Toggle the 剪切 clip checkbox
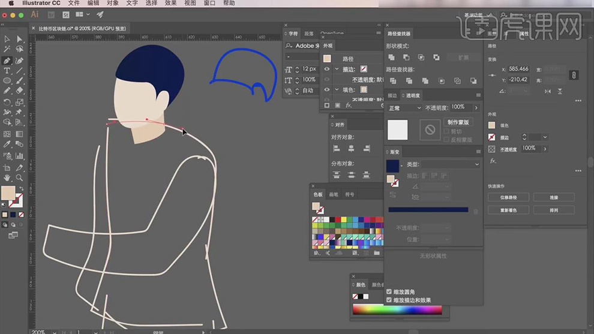This screenshot has width=594, height=334. (446, 131)
